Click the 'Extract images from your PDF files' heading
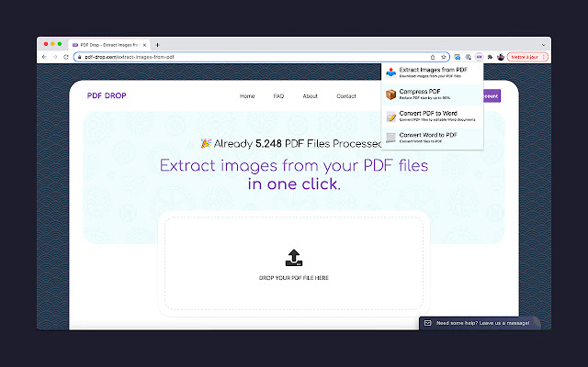Screen dimensions: 588x367 click(x=294, y=165)
